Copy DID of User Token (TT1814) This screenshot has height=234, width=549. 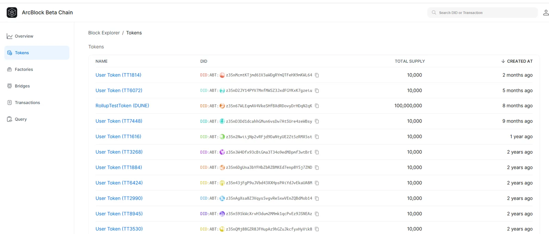(x=317, y=75)
